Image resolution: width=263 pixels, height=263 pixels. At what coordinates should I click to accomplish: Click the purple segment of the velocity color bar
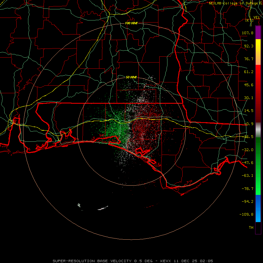[x=258, y=32]
